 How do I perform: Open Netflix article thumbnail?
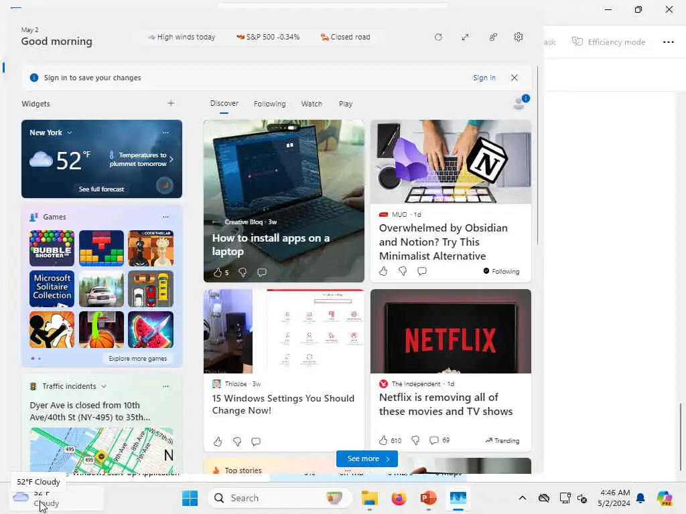[x=451, y=331]
